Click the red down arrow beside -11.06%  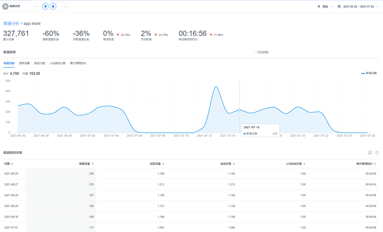[211, 35]
